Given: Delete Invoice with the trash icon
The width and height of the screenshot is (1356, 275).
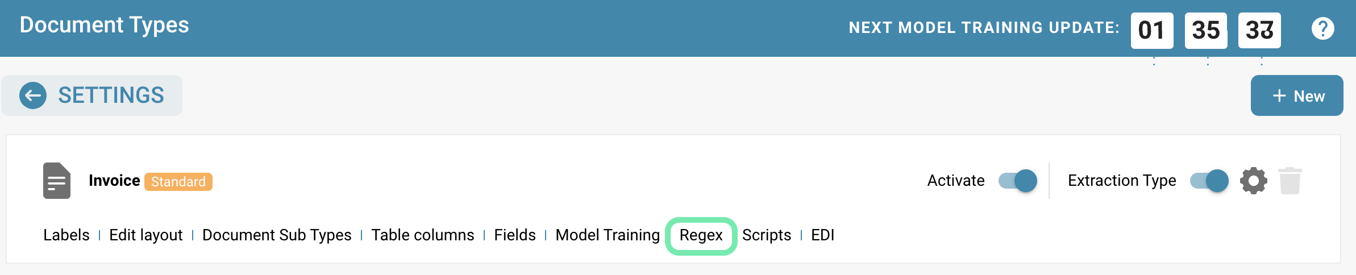Looking at the screenshot, I should [1290, 181].
